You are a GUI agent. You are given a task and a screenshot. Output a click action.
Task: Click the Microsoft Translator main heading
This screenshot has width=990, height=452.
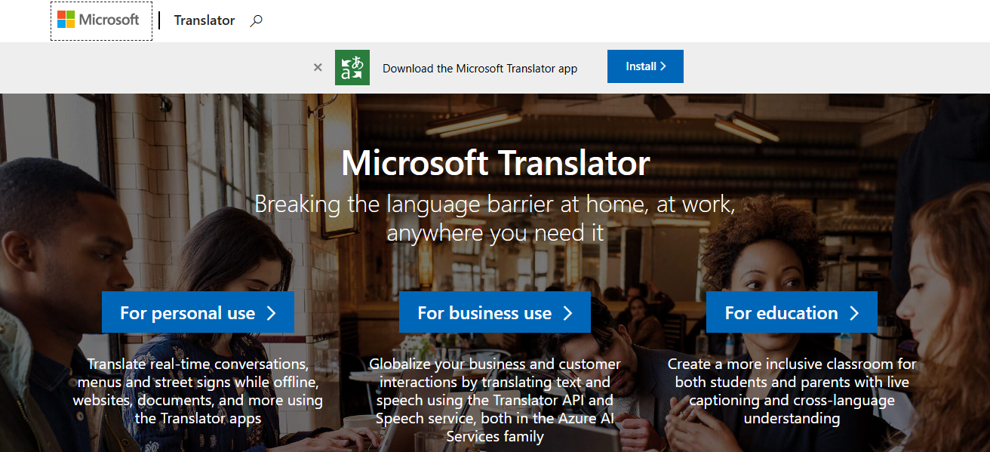coord(495,163)
